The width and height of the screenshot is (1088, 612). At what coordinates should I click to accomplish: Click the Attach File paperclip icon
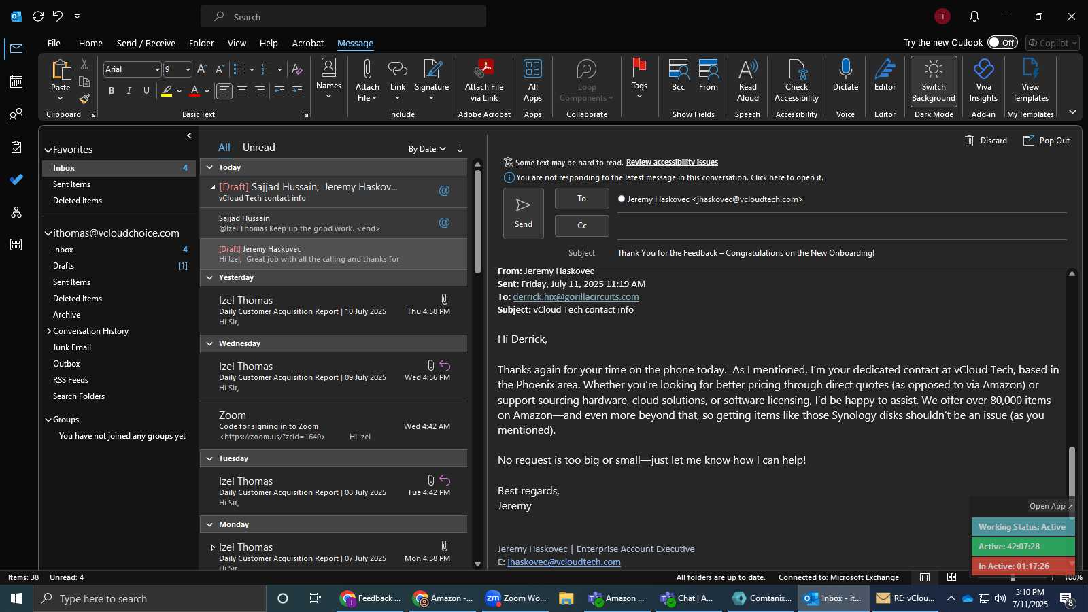coord(367,69)
